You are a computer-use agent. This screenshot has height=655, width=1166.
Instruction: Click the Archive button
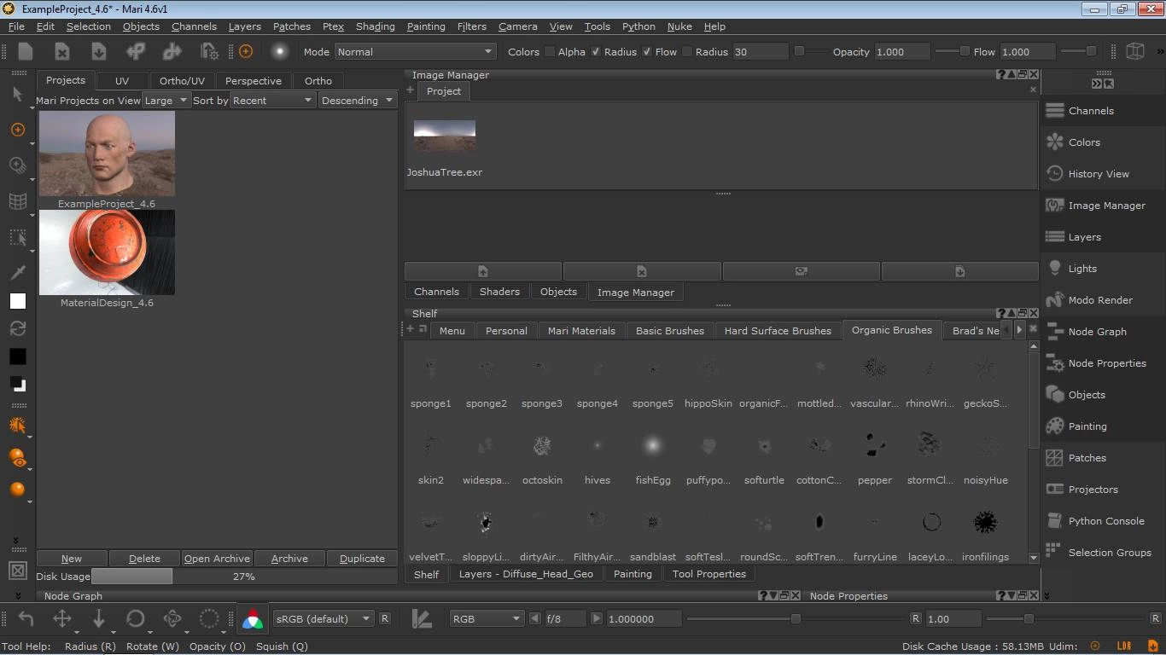(x=289, y=559)
